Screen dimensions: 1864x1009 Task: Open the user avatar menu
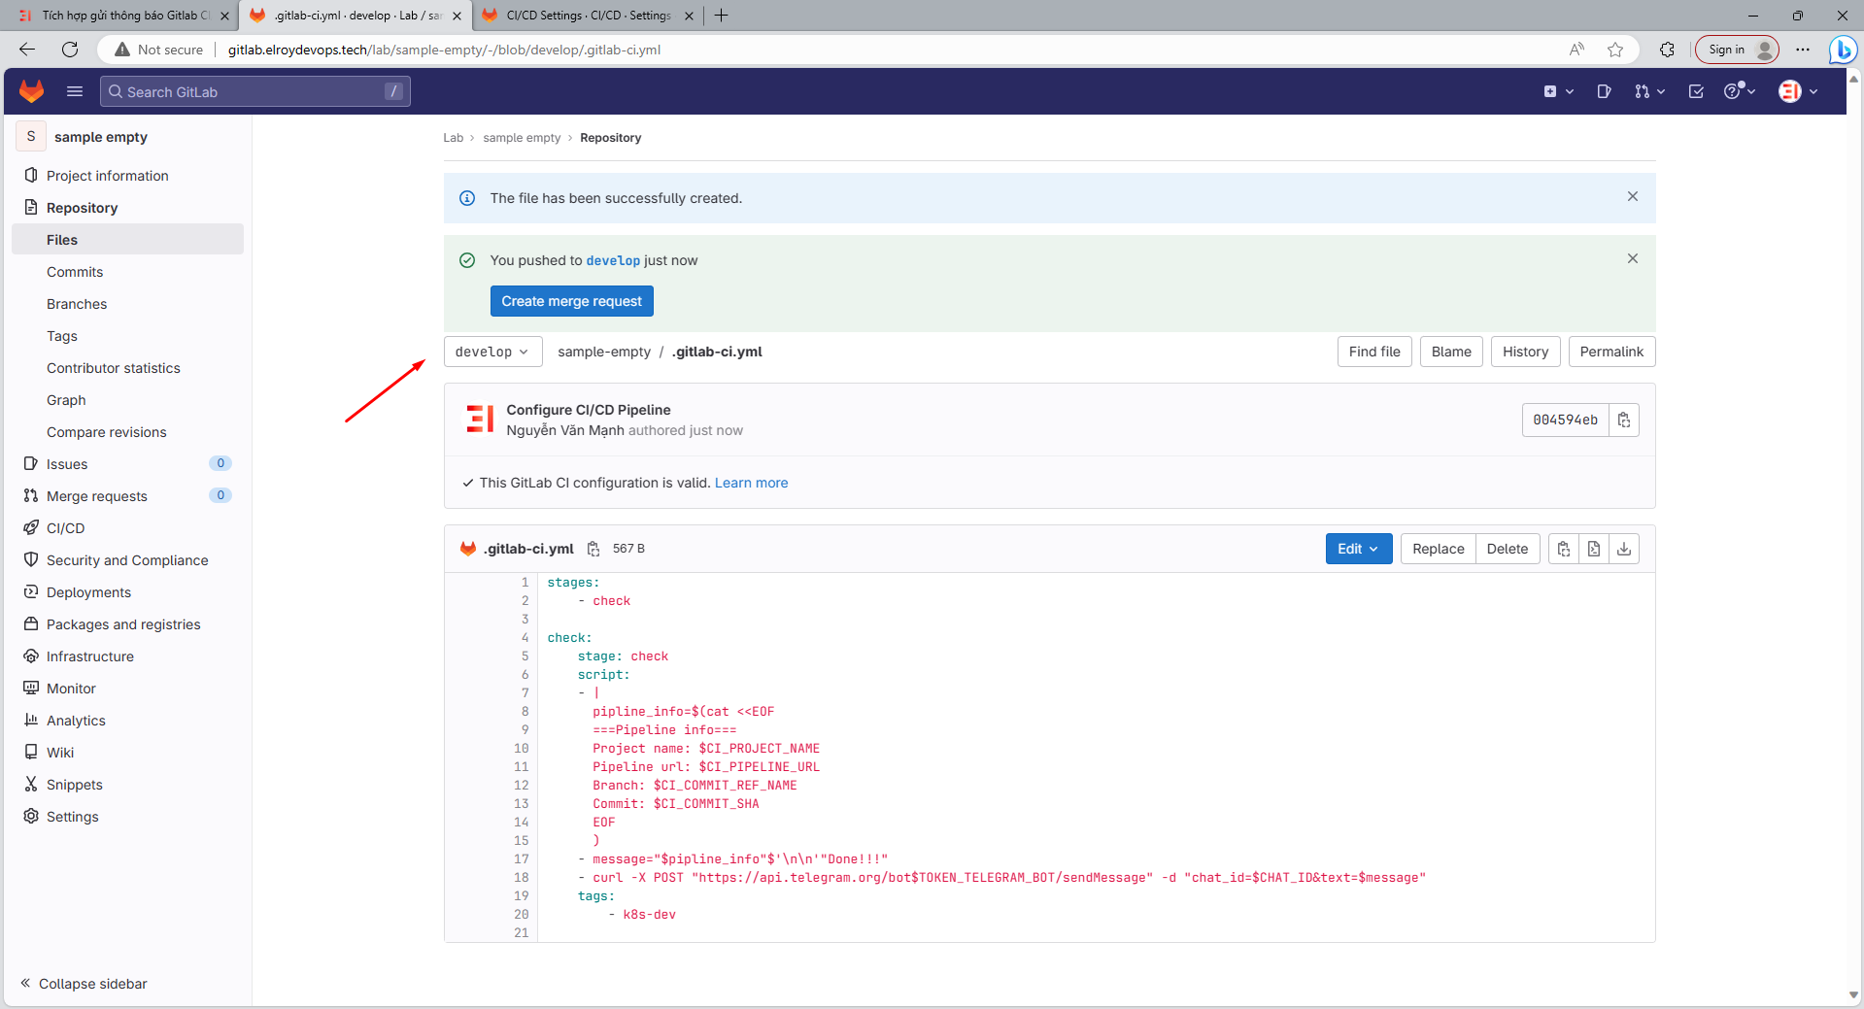coord(1798,91)
